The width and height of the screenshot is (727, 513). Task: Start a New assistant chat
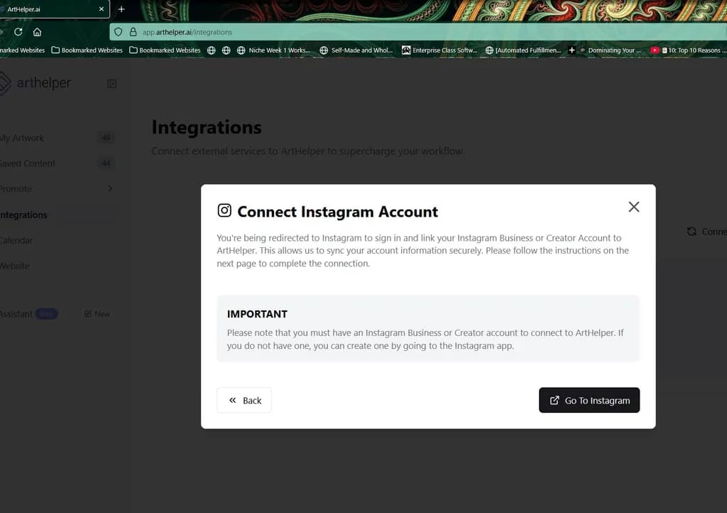click(x=97, y=314)
